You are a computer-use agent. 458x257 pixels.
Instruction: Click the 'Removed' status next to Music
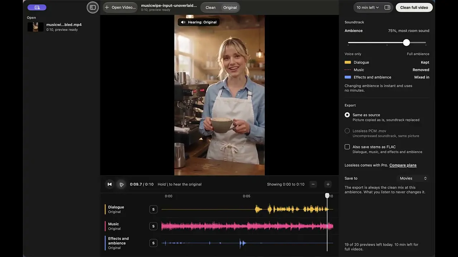point(421,70)
